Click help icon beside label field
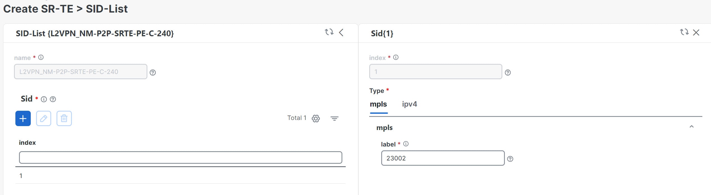Image resolution: width=711 pixels, height=195 pixels. (510, 159)
